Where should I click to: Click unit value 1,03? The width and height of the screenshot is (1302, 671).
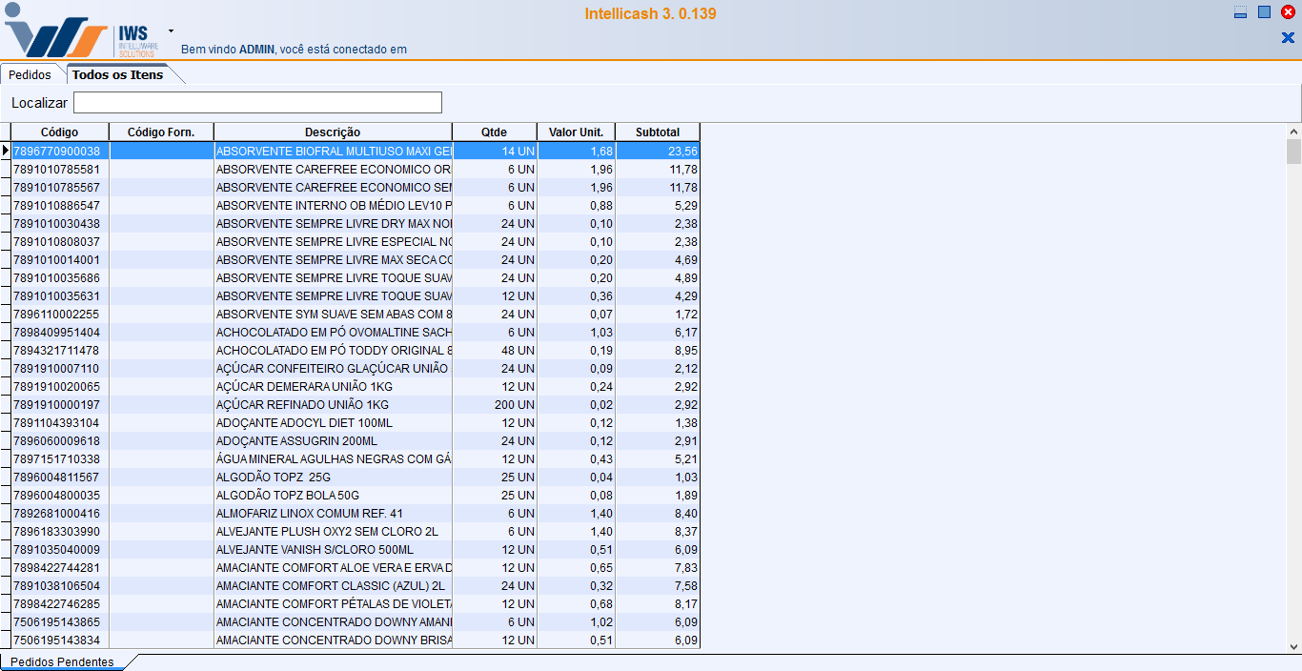(x=576, y=332)
